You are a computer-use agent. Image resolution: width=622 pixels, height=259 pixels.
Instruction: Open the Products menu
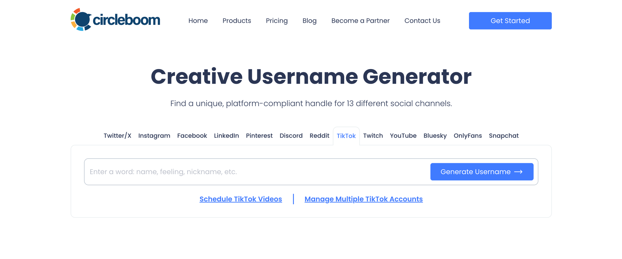tap(237, 21)
